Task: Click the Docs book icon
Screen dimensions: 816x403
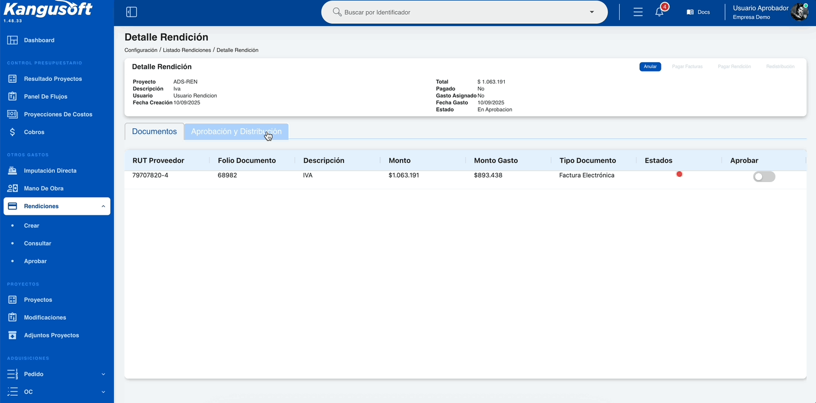Action: pyautogui.click(x=690, y=12)
